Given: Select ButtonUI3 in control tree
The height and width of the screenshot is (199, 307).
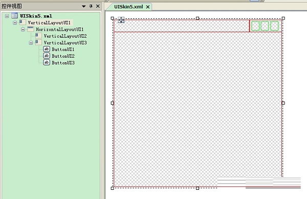Looking at the screenshot, I should click(x=63, y=63).
